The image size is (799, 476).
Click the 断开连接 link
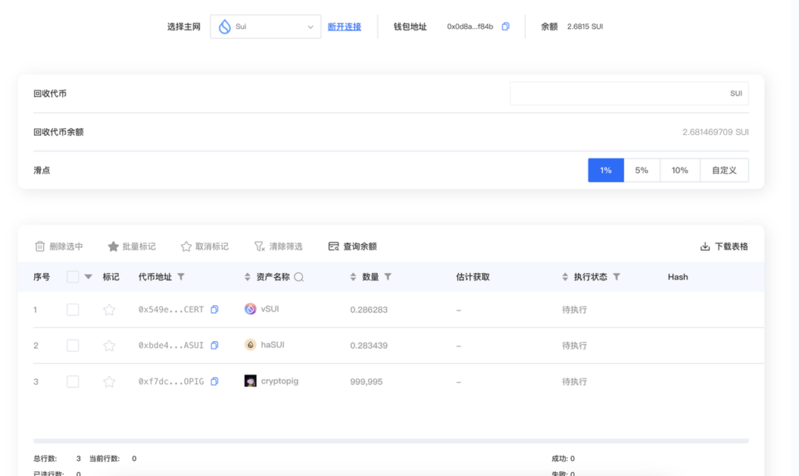pos(344,27)
